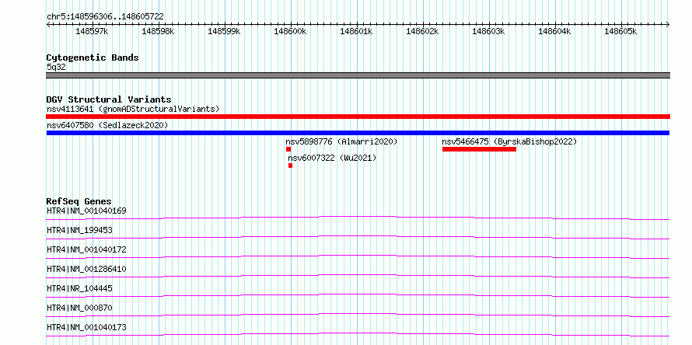Click the chr5:148596306..148605722 coordinate label
This screenshot has height=345, width=692.
click(105, 16)
